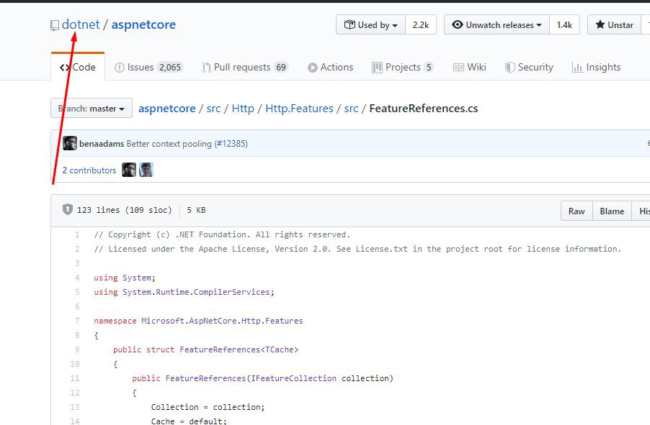Image resolution: width=650 pixels, height=425 pixels.
Task: Click the Pull requests icon
Action: coord(206,68)
